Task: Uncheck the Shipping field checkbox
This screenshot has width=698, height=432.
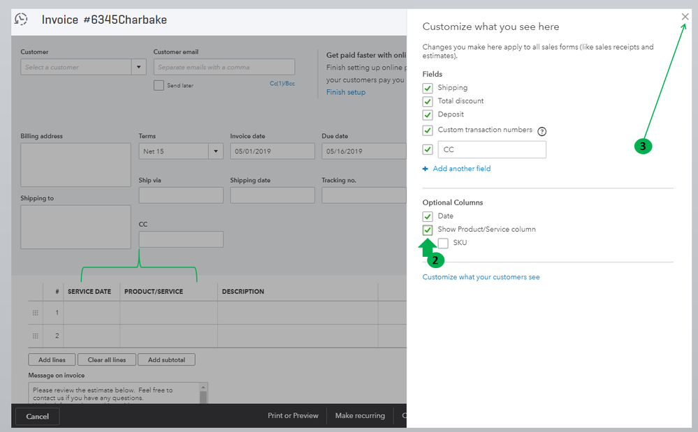Action: click(428, 88)
